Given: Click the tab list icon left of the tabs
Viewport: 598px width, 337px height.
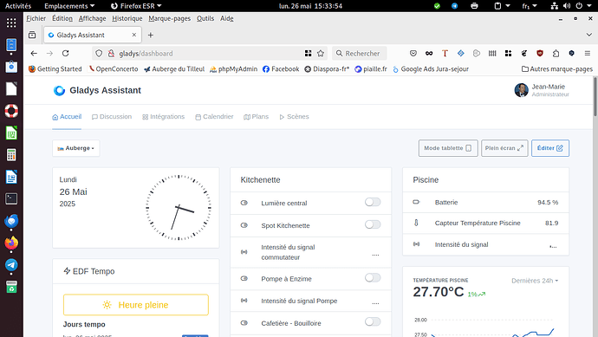Looking at the screenshot, I should tap(32, 35).
